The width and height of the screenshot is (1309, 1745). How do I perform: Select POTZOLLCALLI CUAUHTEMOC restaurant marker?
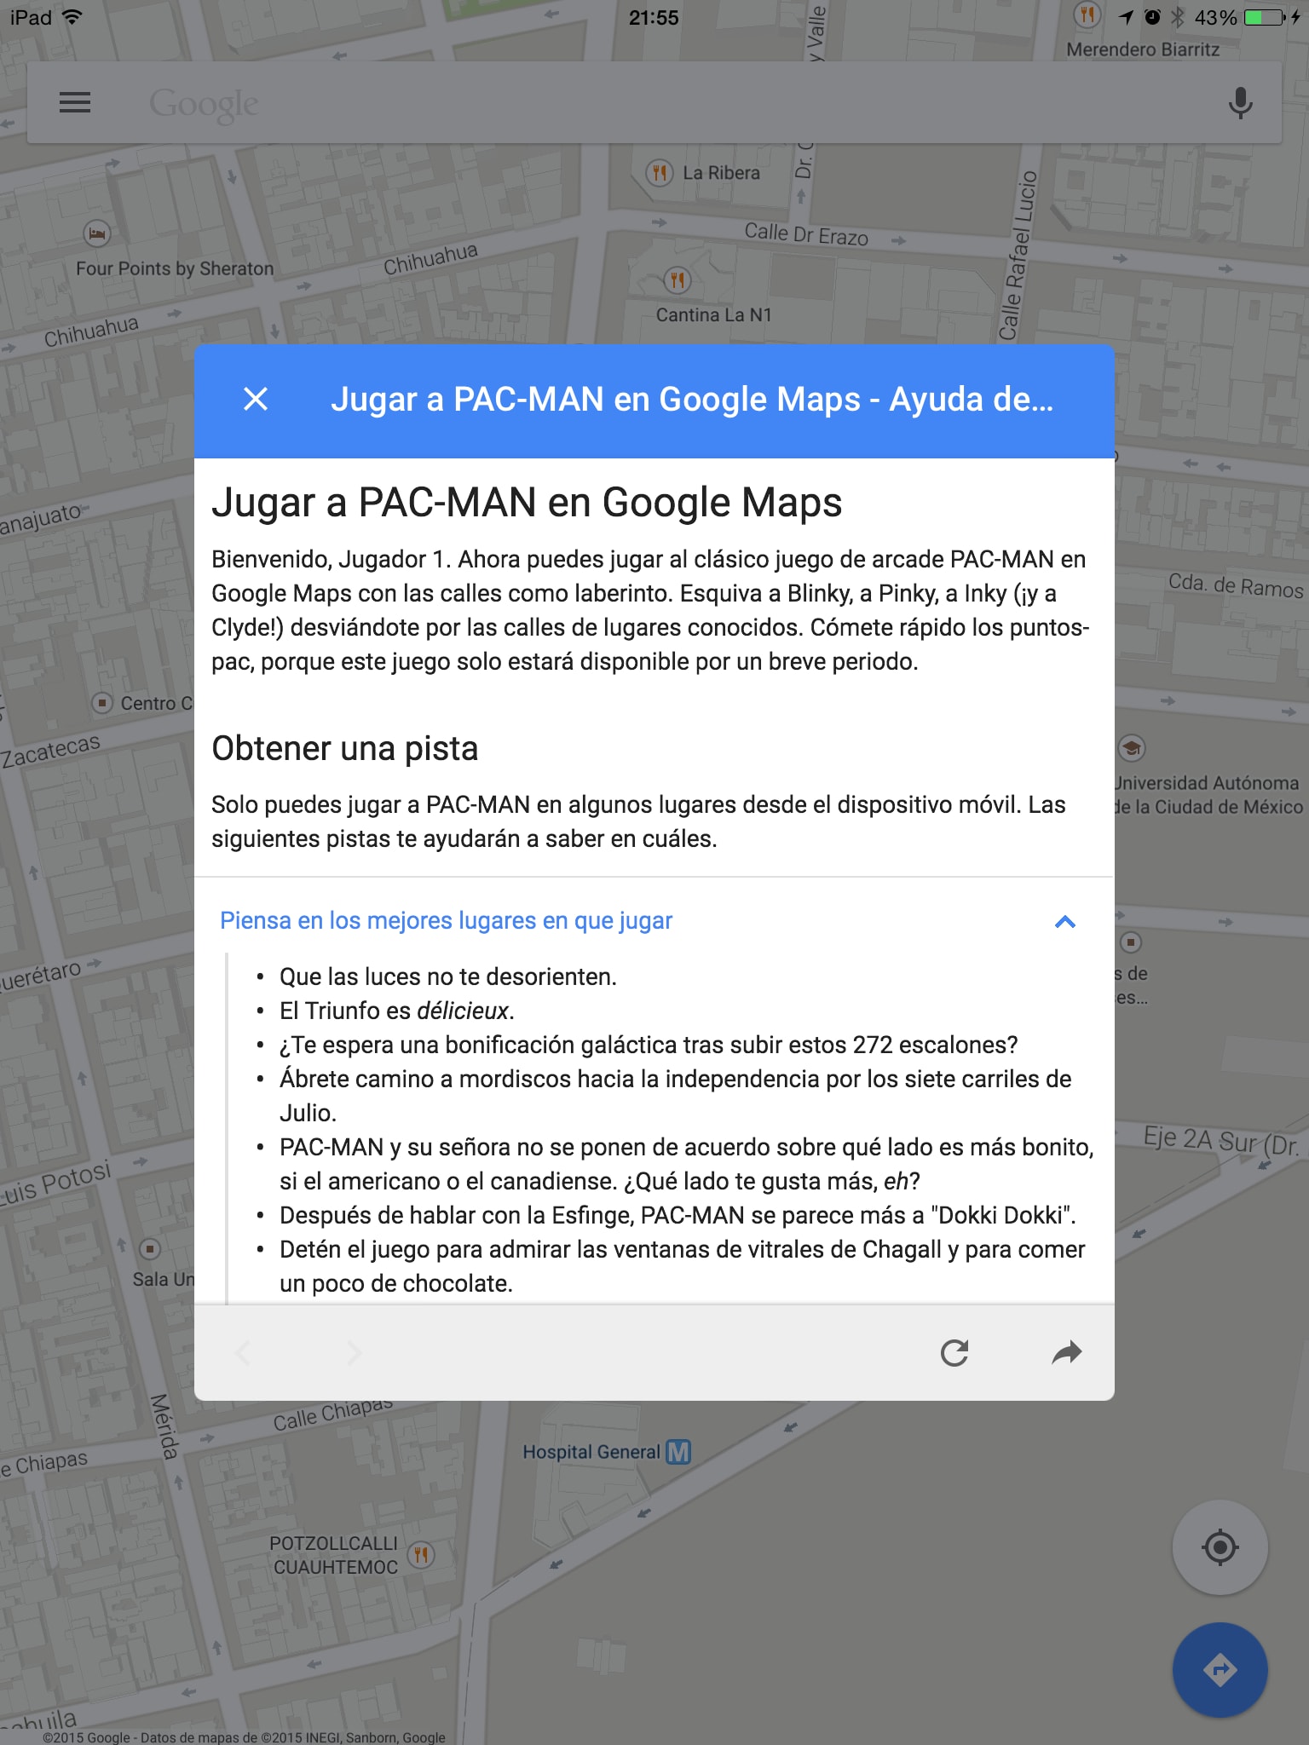421,1555
